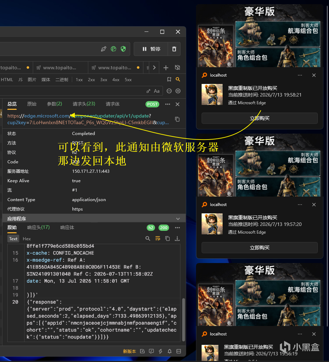Click the bell icon in status bar
Image resolution: width=329 pixels, height=362 pixels.
tap(170, 352)
